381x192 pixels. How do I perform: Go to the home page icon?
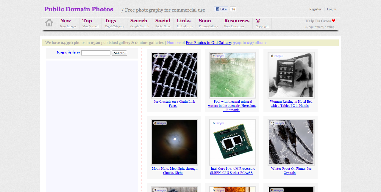pos(49,23)
